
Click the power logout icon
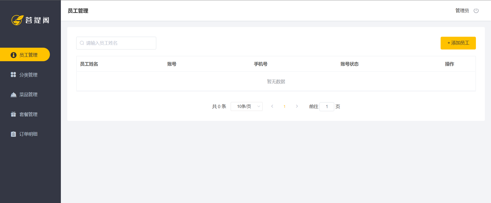476,11
